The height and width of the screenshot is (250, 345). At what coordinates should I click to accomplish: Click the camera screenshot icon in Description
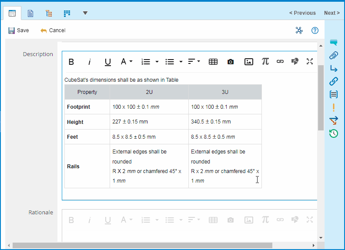pos(231,62)
